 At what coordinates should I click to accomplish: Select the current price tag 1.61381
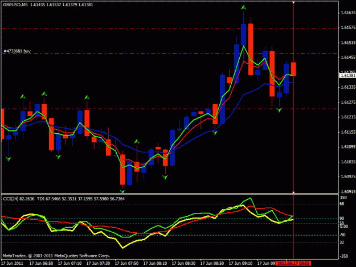tap(348, 76)
